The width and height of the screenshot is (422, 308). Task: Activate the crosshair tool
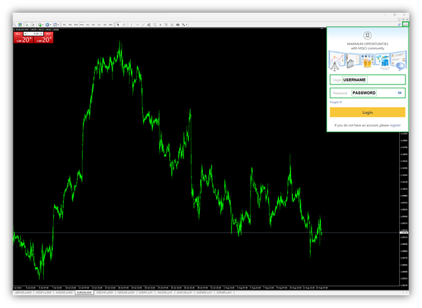pyautogui.click(x=124, y=25)
